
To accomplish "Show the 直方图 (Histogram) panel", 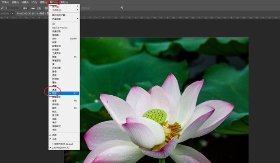I will pos(64,115).
